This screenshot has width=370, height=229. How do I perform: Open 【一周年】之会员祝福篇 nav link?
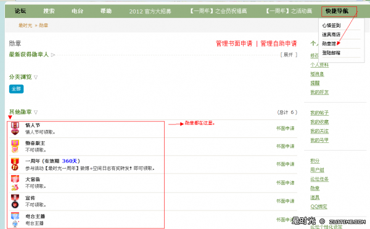(218, 11)
